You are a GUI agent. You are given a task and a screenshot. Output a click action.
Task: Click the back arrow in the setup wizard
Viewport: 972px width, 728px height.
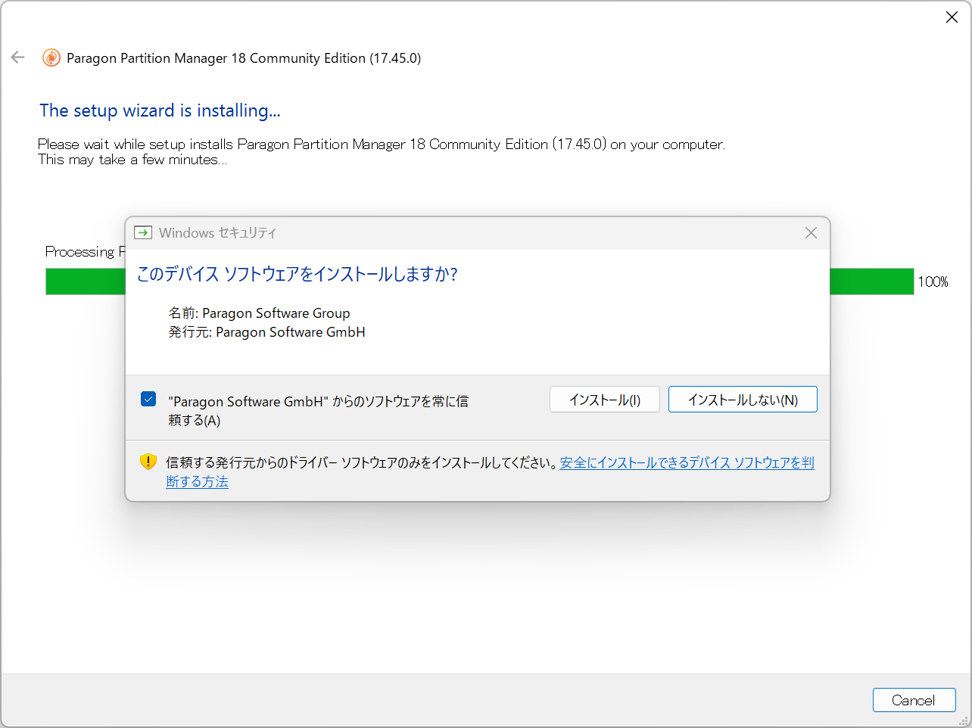(17, 57)
